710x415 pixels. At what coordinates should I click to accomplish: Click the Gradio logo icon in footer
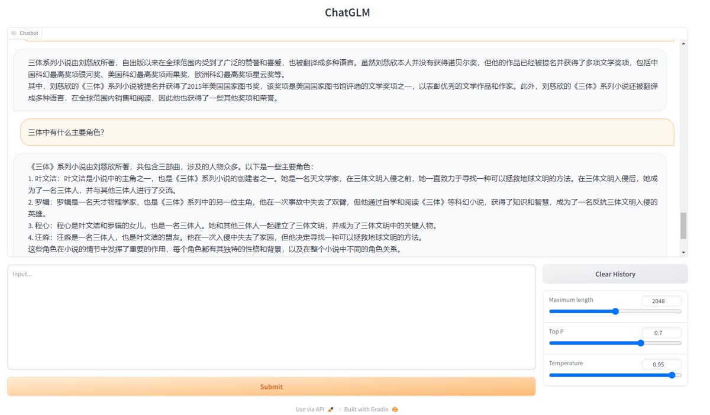point(395,409)
